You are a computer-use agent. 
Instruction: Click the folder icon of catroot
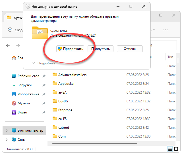pos(55,127)
